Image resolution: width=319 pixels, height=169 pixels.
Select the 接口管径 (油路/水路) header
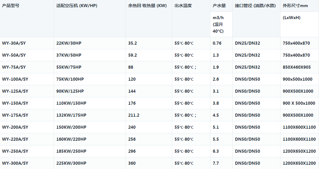[x=255, y=6]
